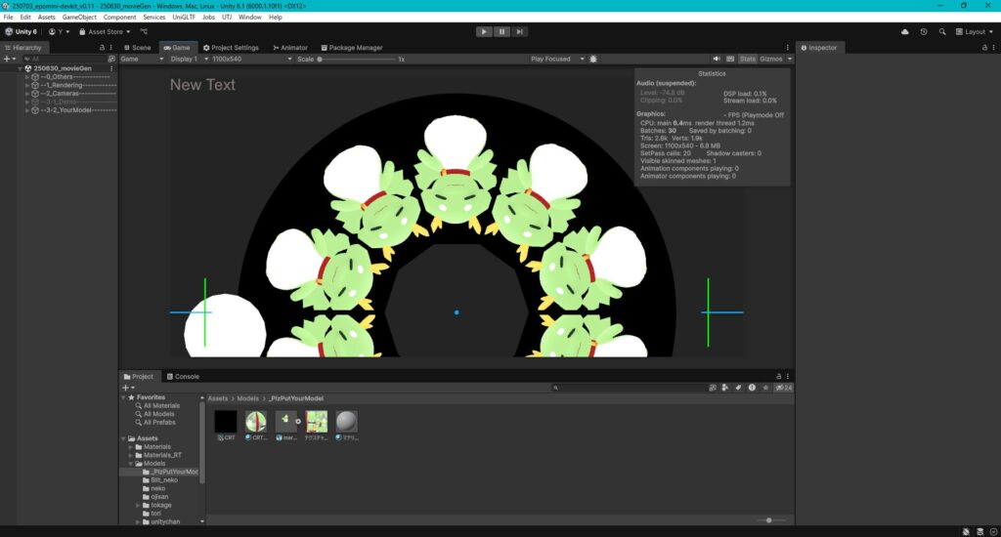Switch to the Scene tab
1001x537 pixels.
(x=137, y=48)
